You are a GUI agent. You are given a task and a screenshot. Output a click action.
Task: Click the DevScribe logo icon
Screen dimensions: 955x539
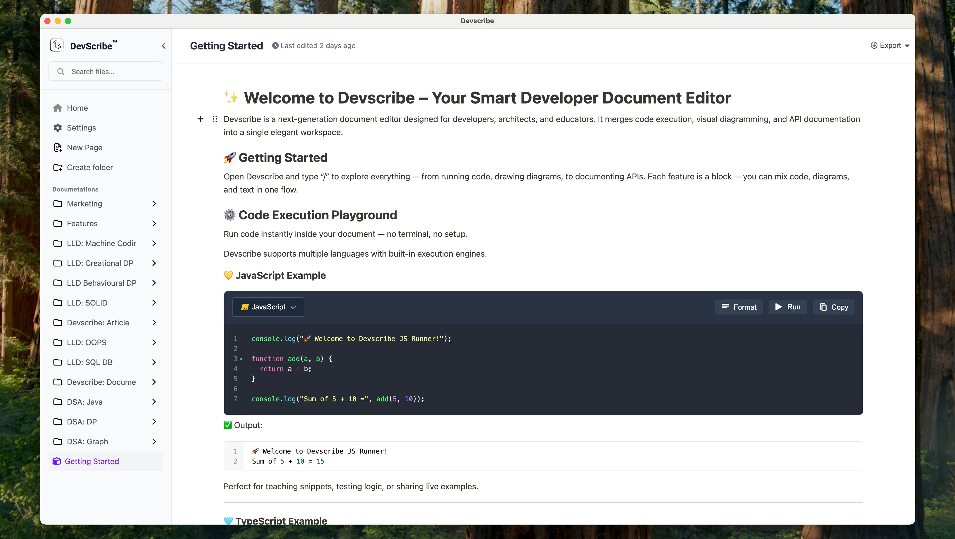tap(56, 45)
